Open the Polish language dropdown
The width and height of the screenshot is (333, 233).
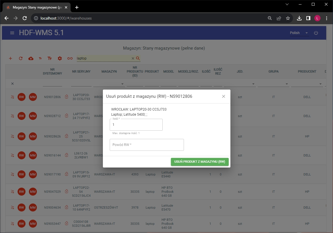pos(299,33)
